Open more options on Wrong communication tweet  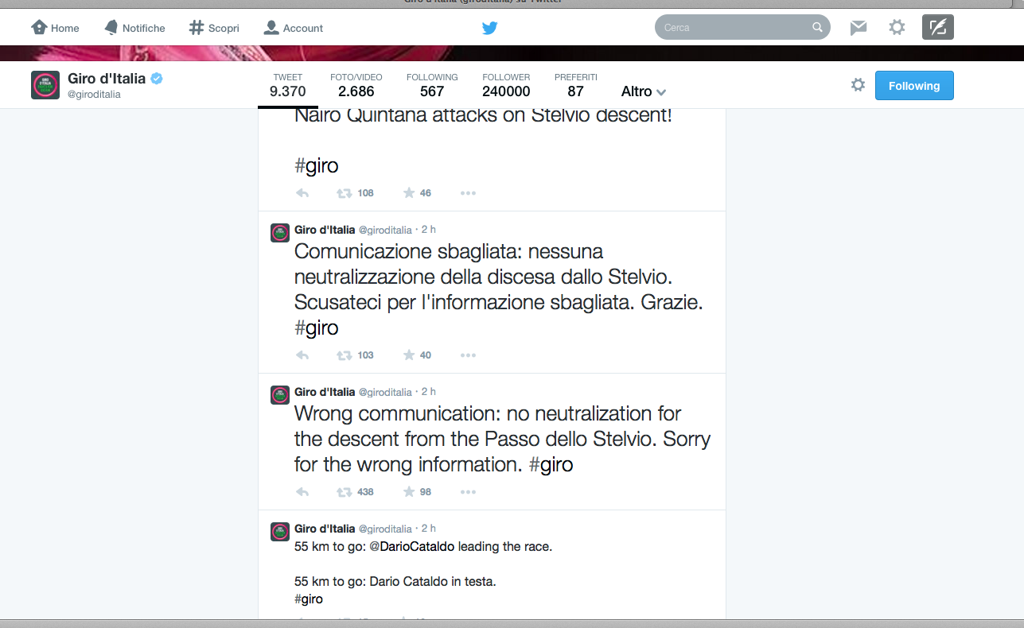[468, 492]
